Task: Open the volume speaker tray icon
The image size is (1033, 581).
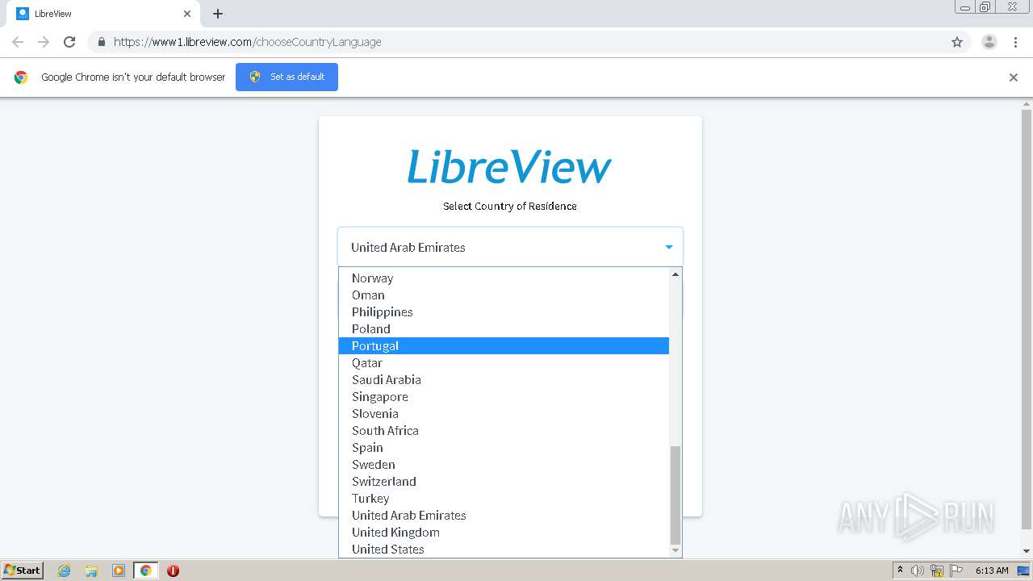Action: pyautogui.click(x=918, y=571)
